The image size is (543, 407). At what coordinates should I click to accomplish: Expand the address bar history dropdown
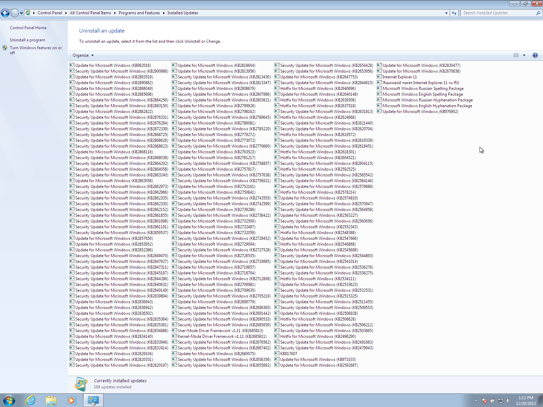click(446, 13)
